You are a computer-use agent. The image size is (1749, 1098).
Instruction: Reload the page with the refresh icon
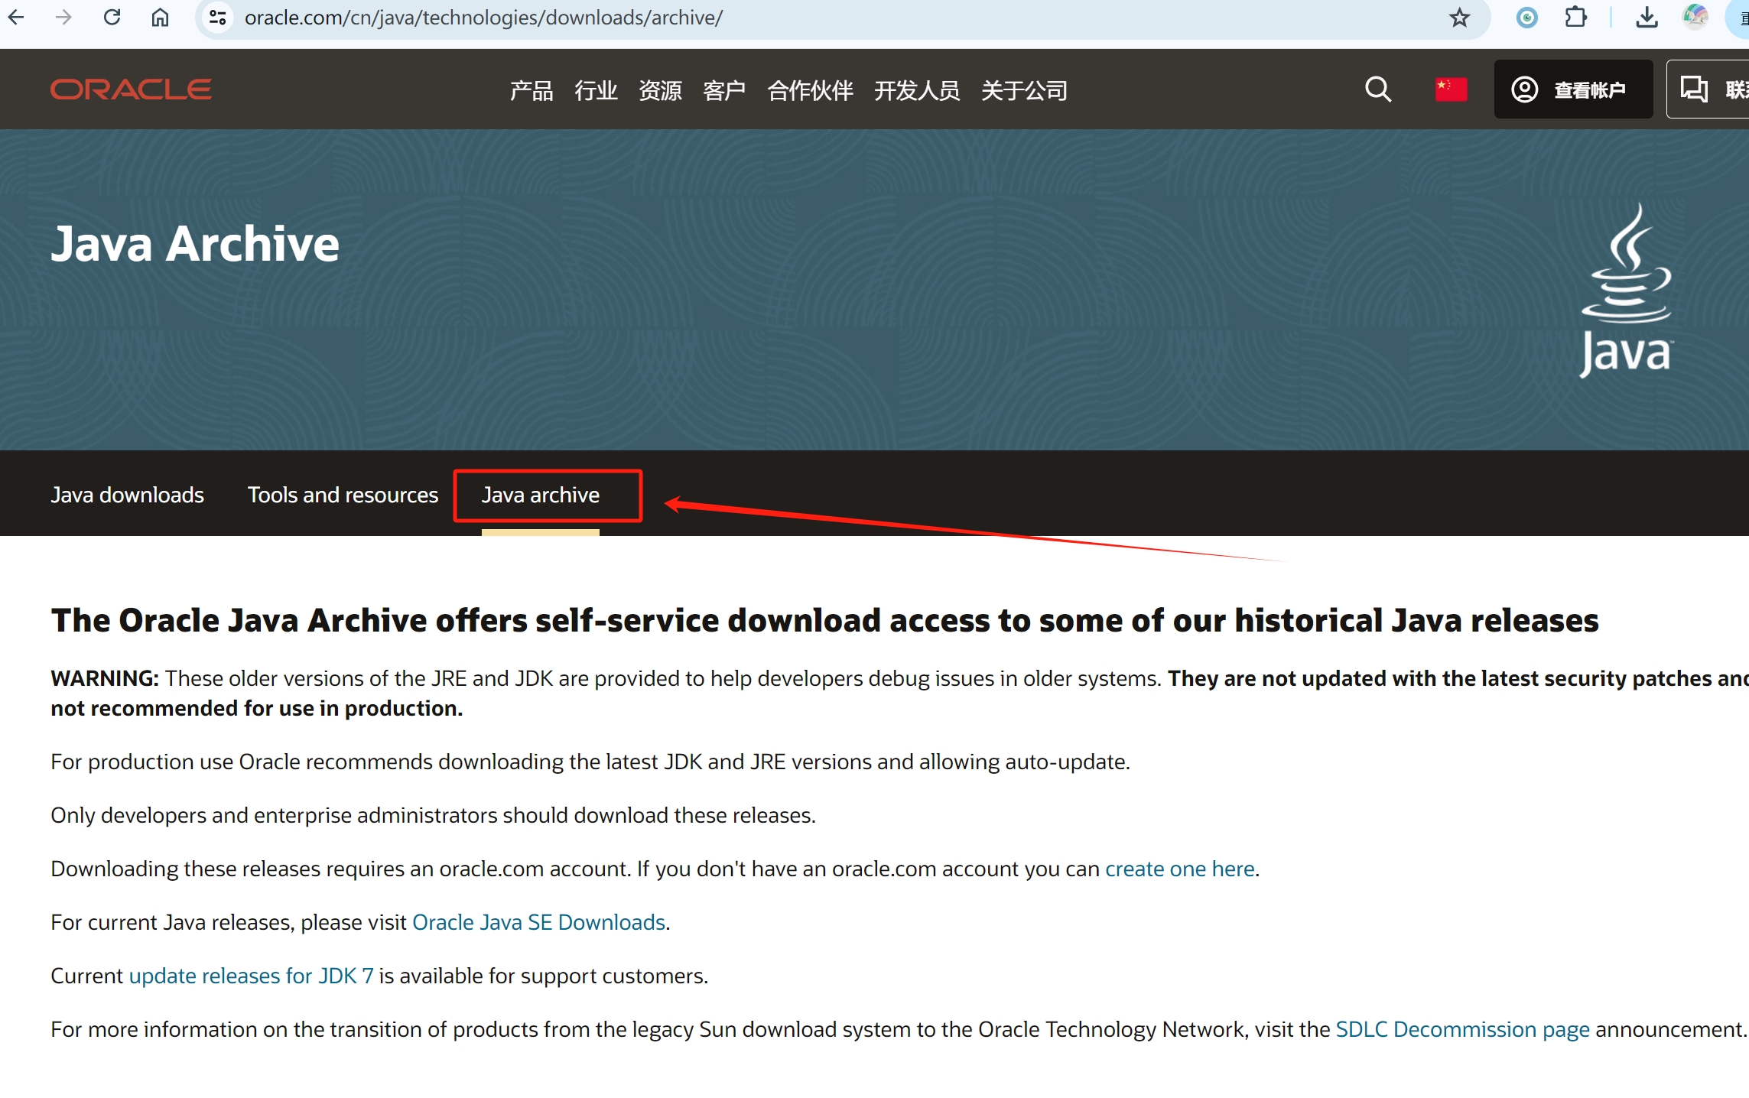coord(112,17)
